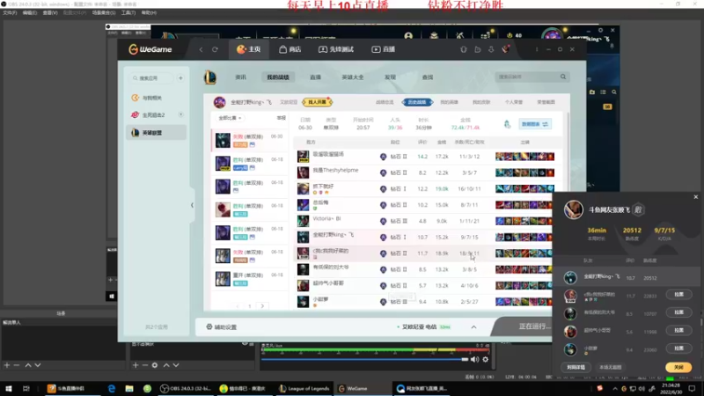Viewport: 704px width, 396px height.
Task: Open 生死狙击2 in the sidebar
Action: pyautogui.click(x=152, y=115)
